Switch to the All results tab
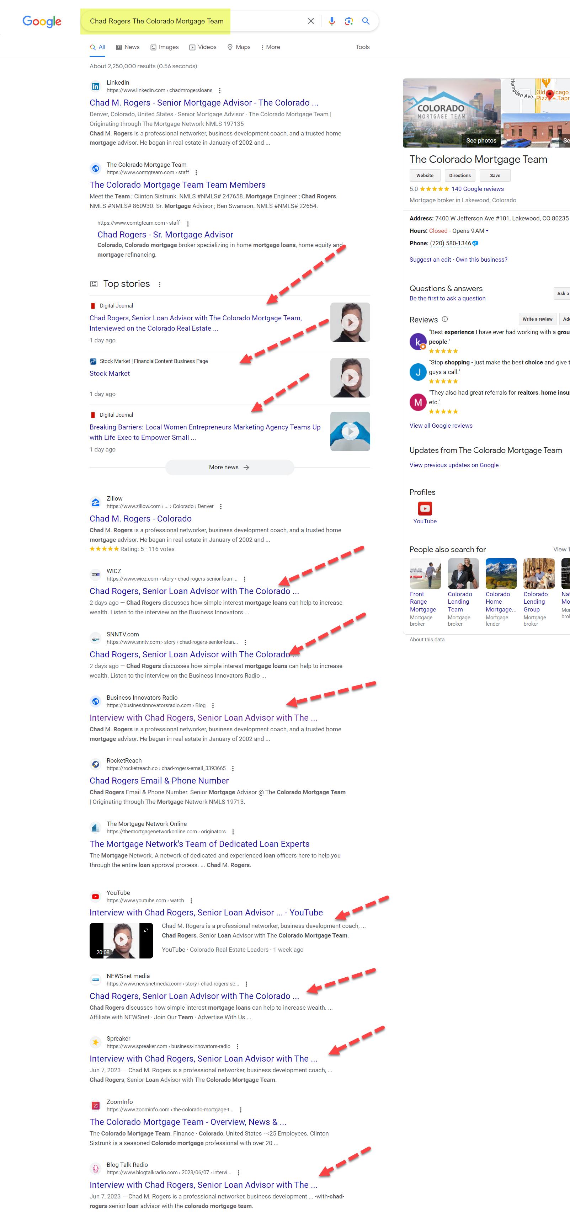570x1218 pixels. (x=97, y=47)
